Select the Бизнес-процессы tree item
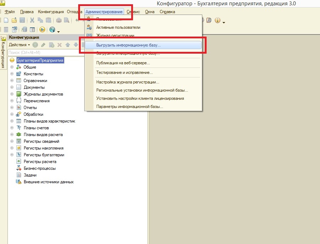This screenshot has width=320, height=244. tap(39, 168)
